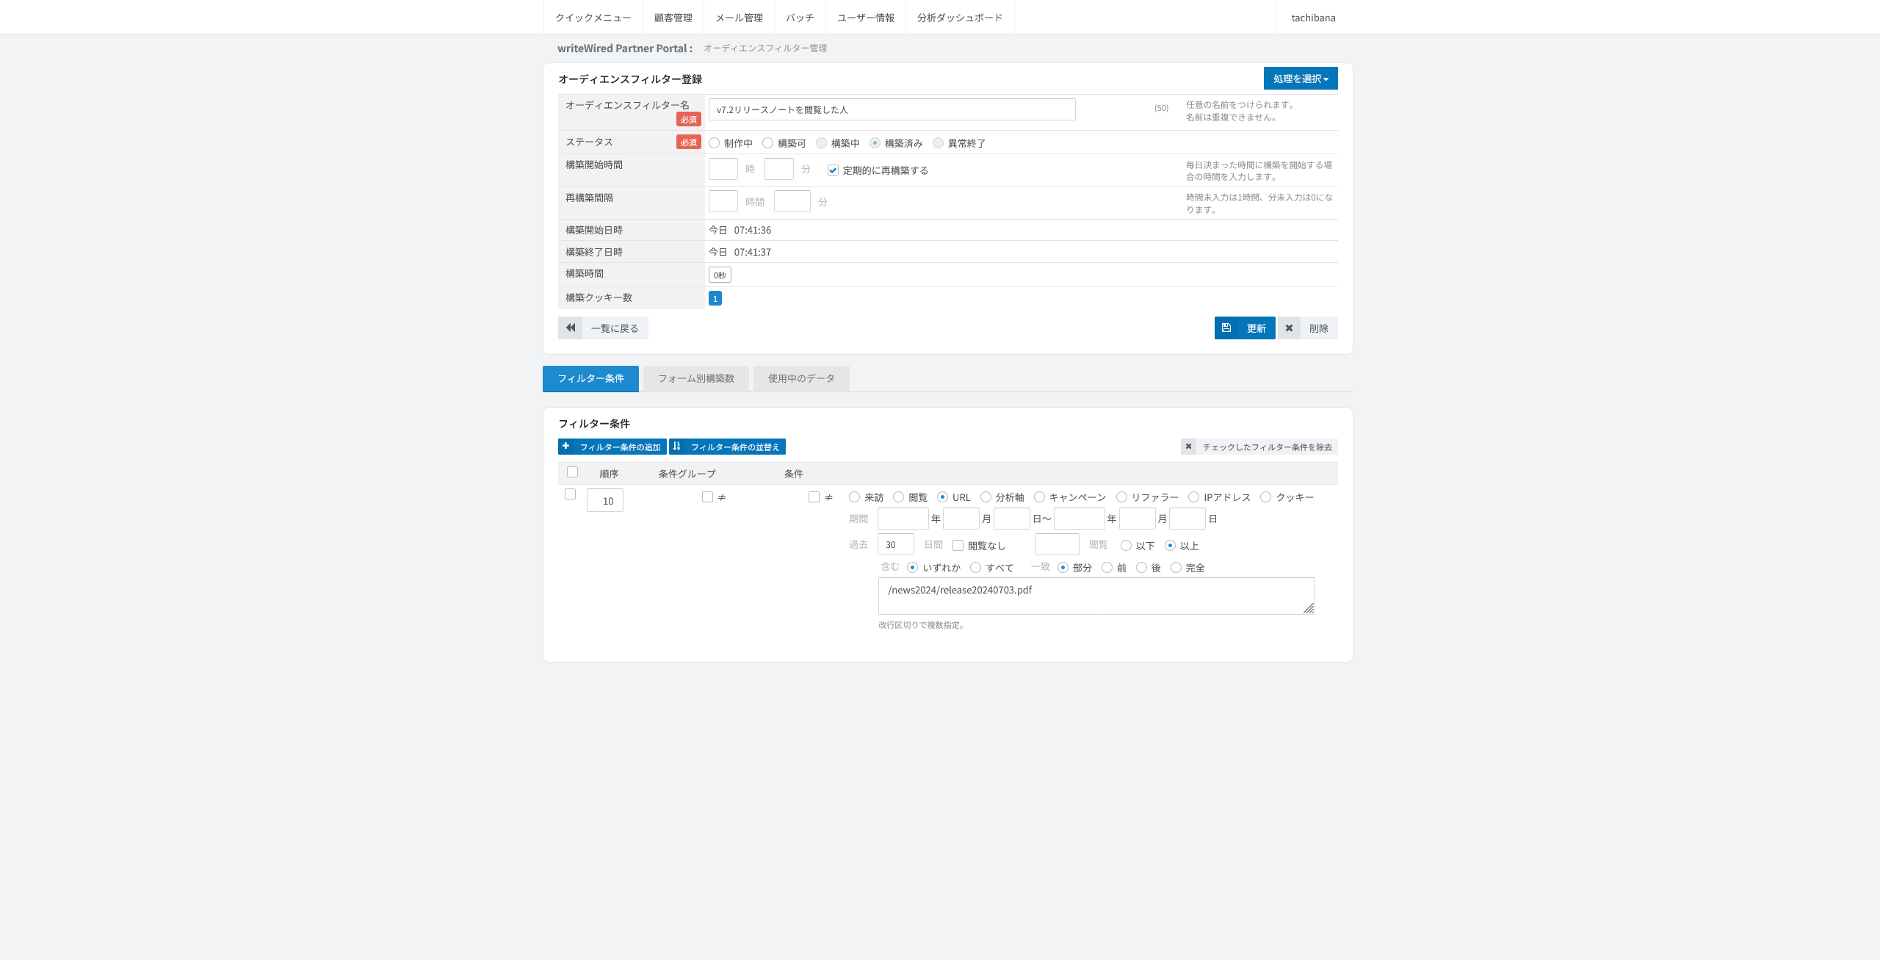Open the tachibana user menu

(1313, 18)
